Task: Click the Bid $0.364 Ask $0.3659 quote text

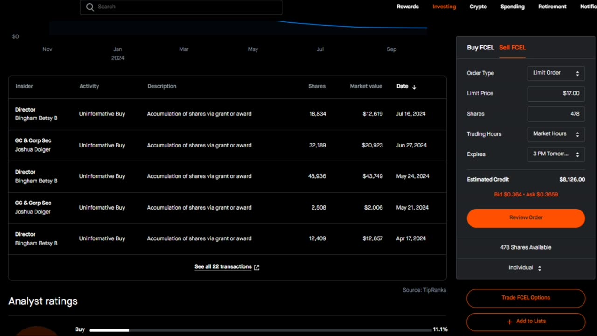Action: point(526,195)
